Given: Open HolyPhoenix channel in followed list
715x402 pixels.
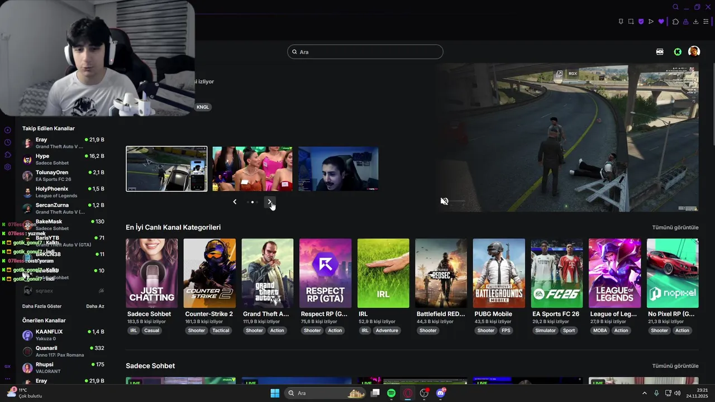Looking at the screenshot, I should pyautogui.click(x=63, y=192).
